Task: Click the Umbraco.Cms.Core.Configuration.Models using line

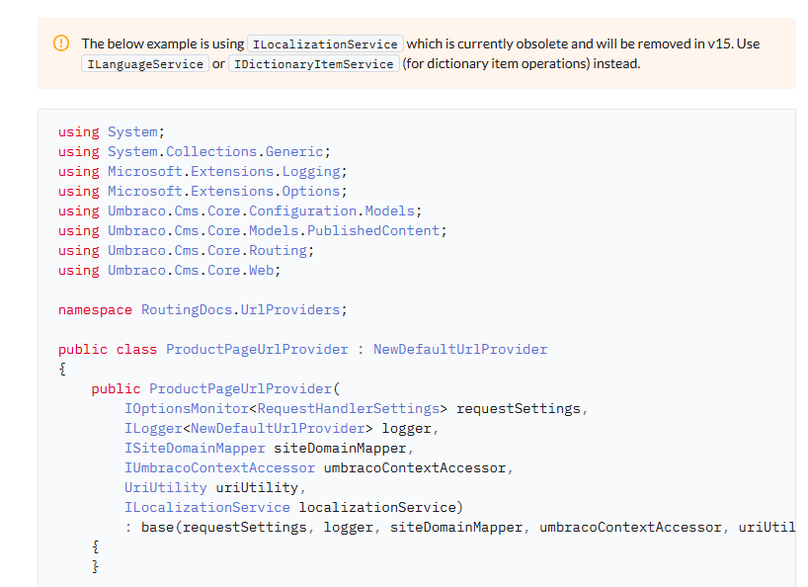Action: click(265, 210)
